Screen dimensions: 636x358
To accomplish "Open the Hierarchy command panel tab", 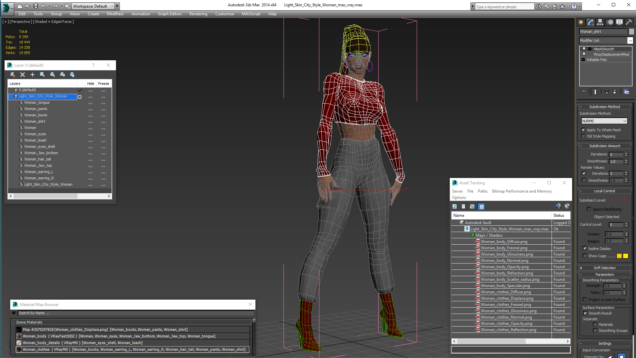I will click(x=600, y=22).
